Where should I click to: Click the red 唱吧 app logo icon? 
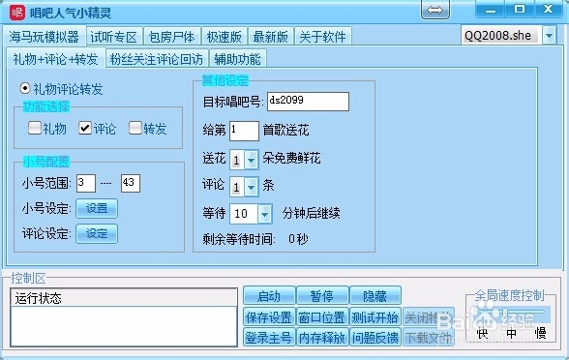click(17, 14)
